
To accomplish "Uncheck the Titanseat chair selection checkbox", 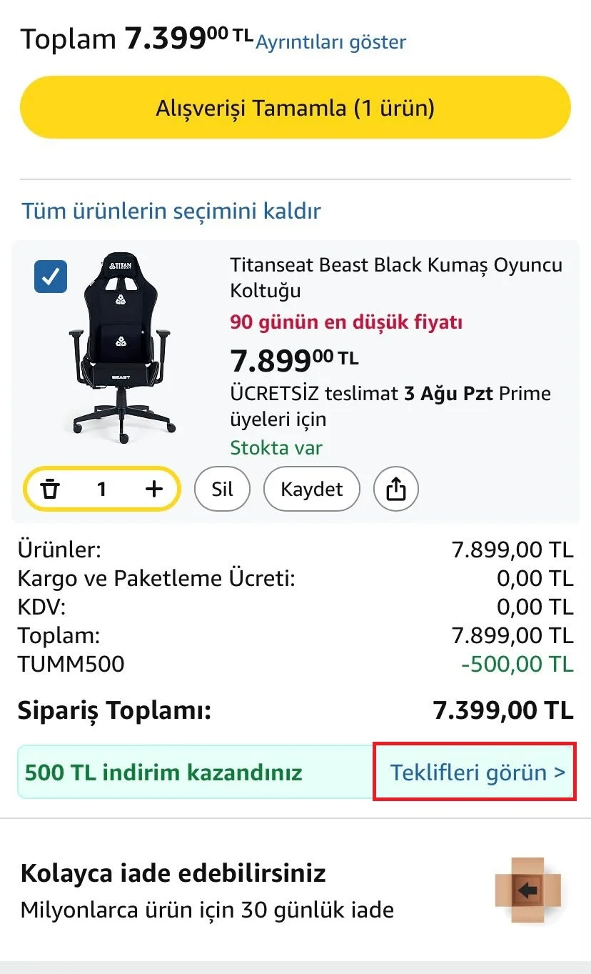I will click(x=51, y=277).
